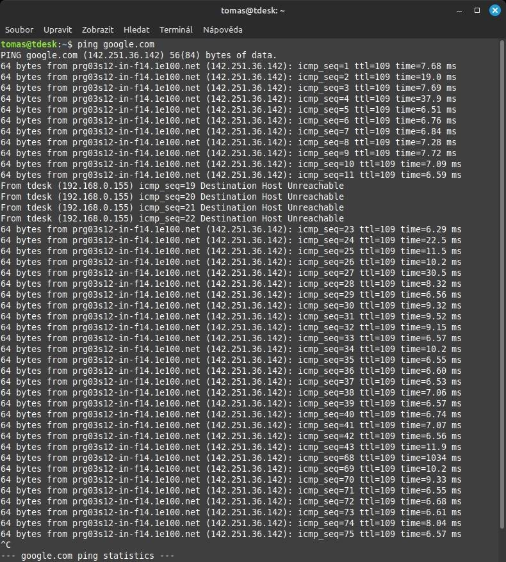
Task: Click the icmp_seq=74 time=8.04 ms line
Action: pyautogui.click(x=231, y=523)
